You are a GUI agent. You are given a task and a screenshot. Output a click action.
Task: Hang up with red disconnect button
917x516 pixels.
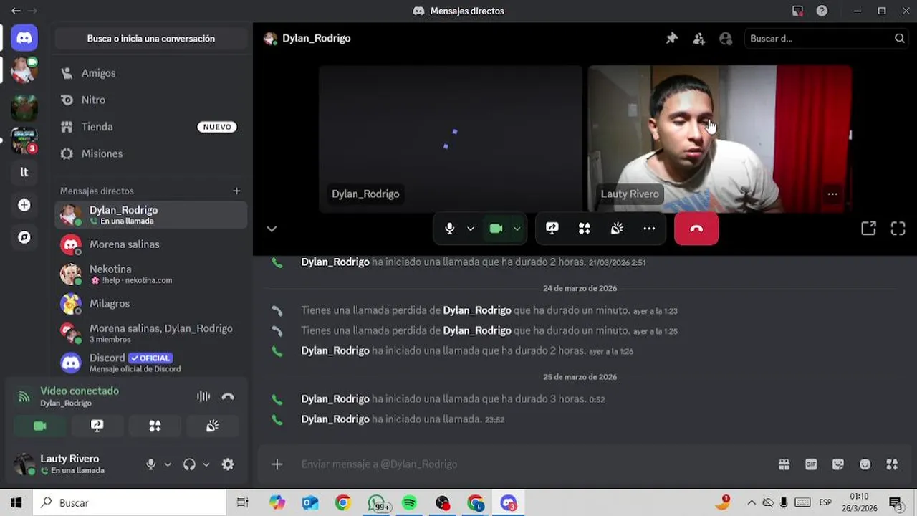pos(696,229)
